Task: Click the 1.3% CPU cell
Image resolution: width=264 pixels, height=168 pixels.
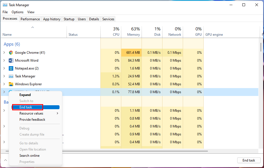Action: (x=111, y=76)
